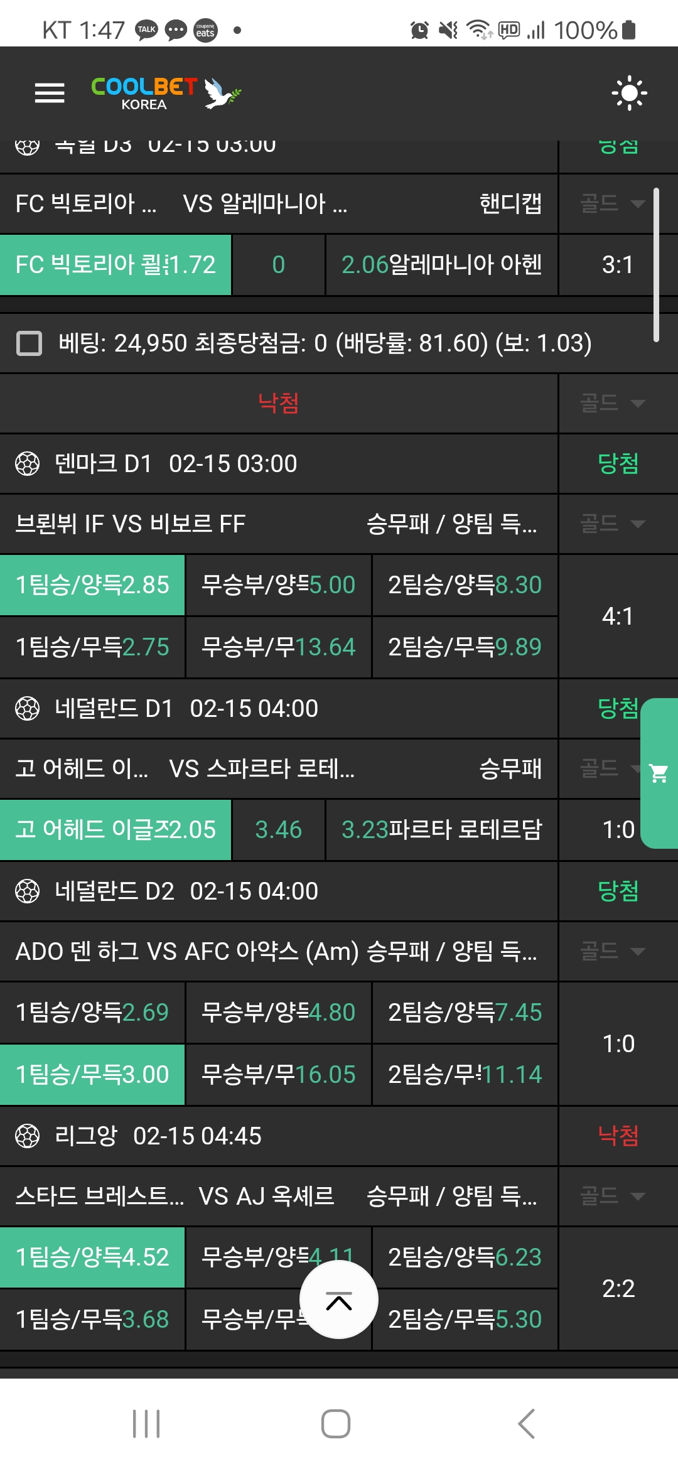Tap the scroll-to-top arrow button
The image size is (678, 1469).
point(339,1299)
